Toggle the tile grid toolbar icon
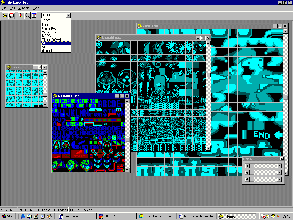 pyautogui.click(x=34, y=16)
